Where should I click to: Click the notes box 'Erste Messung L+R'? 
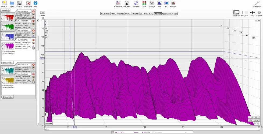click(x=18, y=55)
